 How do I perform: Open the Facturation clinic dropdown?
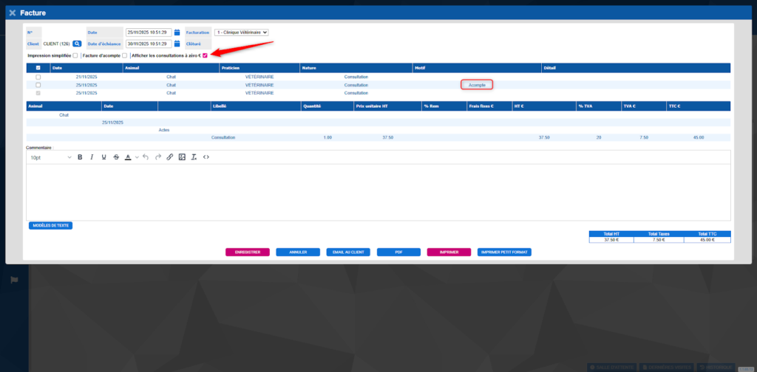[241, 32]
